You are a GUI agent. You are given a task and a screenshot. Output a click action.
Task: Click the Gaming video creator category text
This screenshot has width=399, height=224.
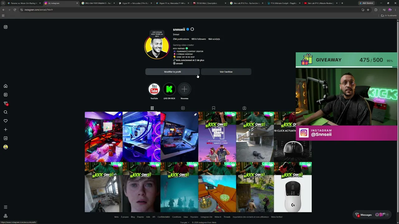(183, 45)
